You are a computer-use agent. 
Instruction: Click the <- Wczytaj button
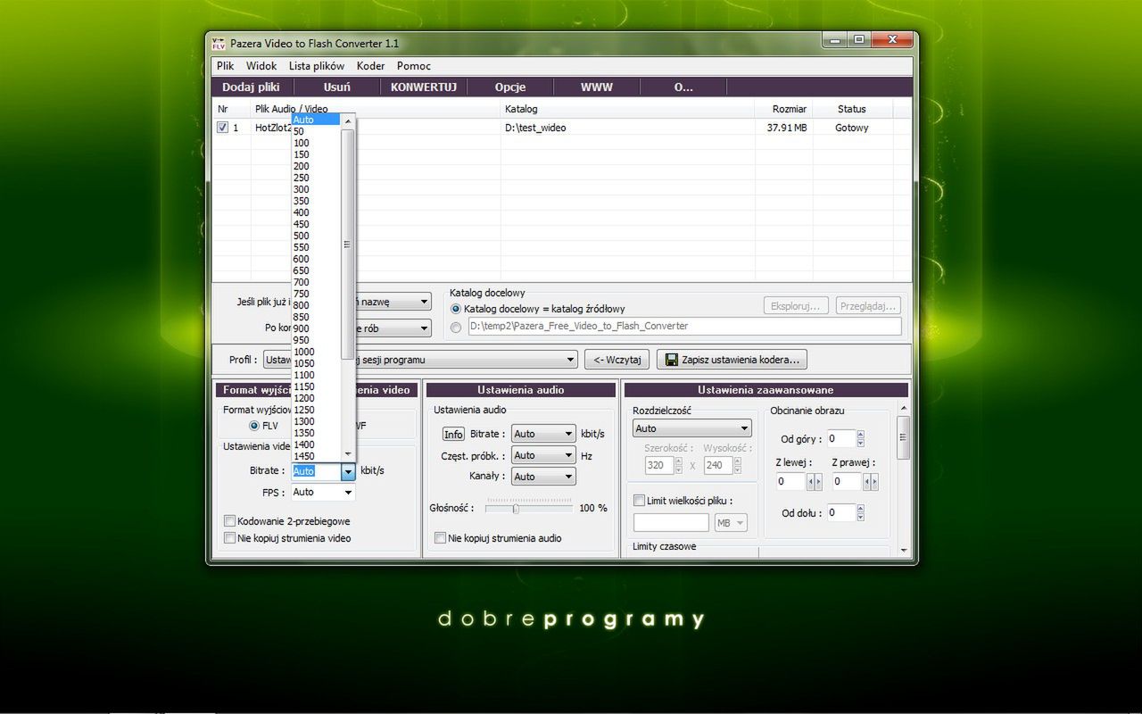[x=617, y=360]
